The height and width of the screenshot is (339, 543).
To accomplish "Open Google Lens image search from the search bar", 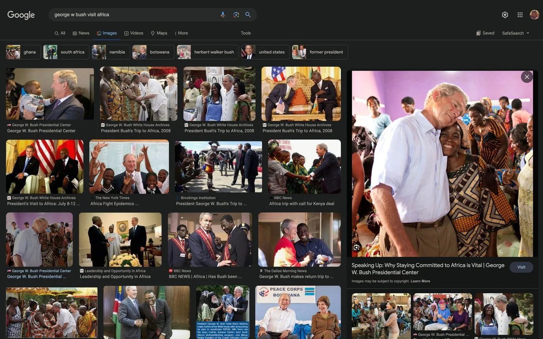I will (235, 14).
